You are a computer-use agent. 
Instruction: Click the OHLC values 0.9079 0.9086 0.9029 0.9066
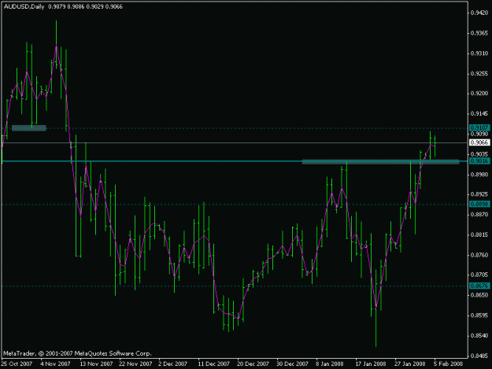[85, 6]
